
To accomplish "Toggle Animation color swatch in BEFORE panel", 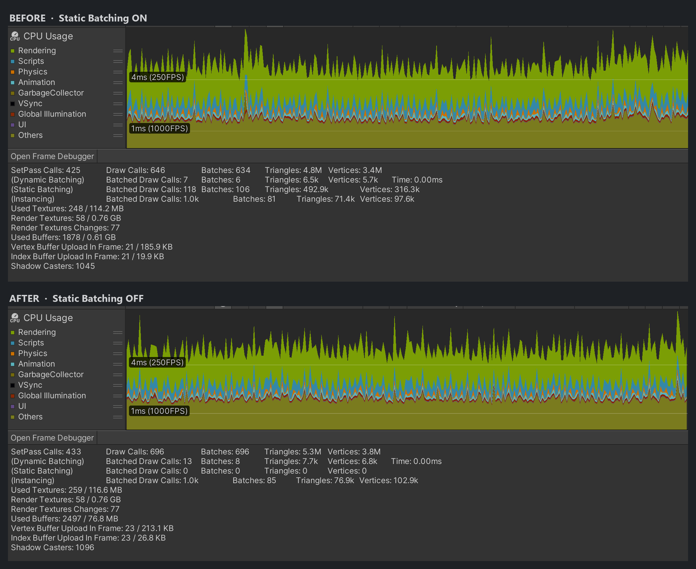I will [x=13, y=83].
